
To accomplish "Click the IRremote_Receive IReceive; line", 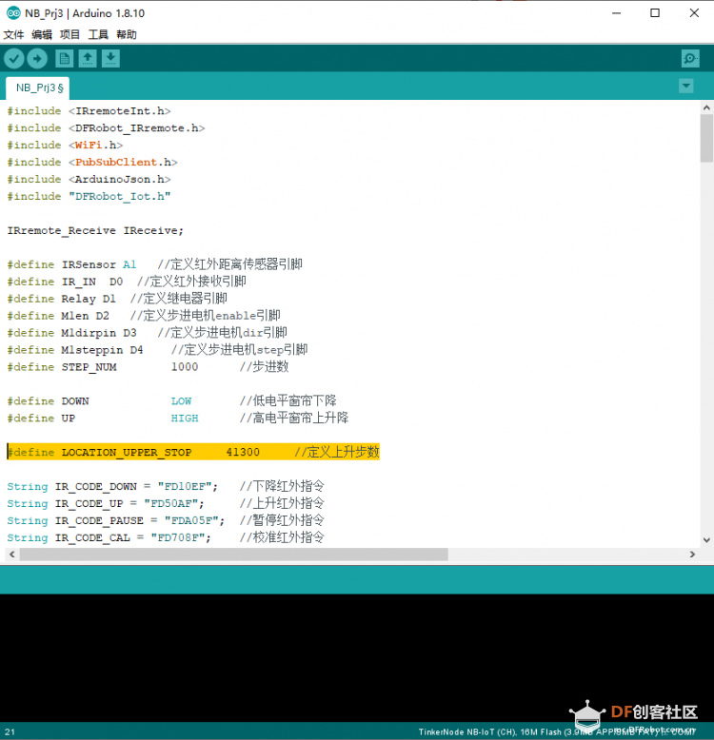I will coord(95,230).
